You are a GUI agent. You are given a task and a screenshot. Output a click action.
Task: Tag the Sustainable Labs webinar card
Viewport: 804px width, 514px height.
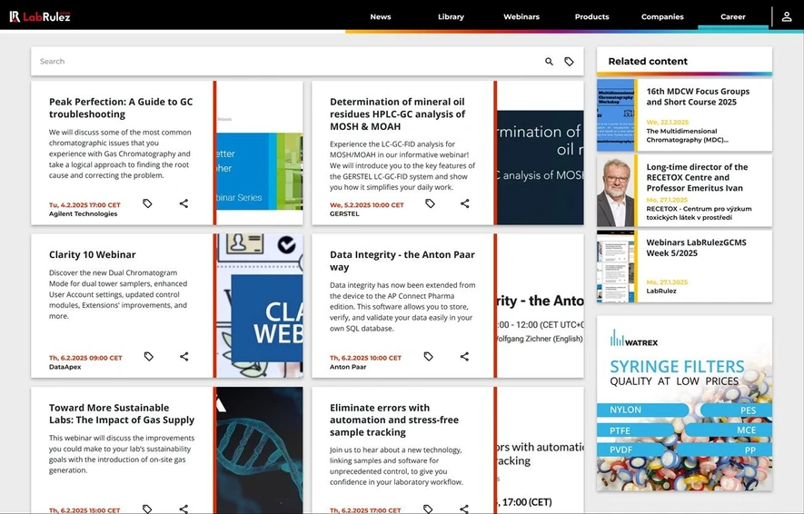point(147,509)
